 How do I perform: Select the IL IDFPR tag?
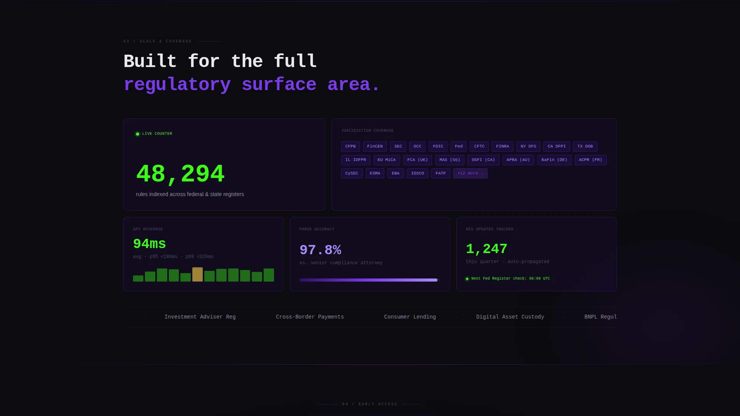click(356, 160)
